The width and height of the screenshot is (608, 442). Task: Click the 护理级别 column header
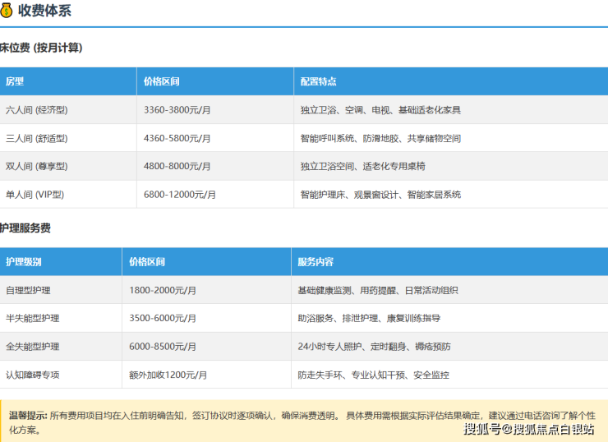click(24, 262)
